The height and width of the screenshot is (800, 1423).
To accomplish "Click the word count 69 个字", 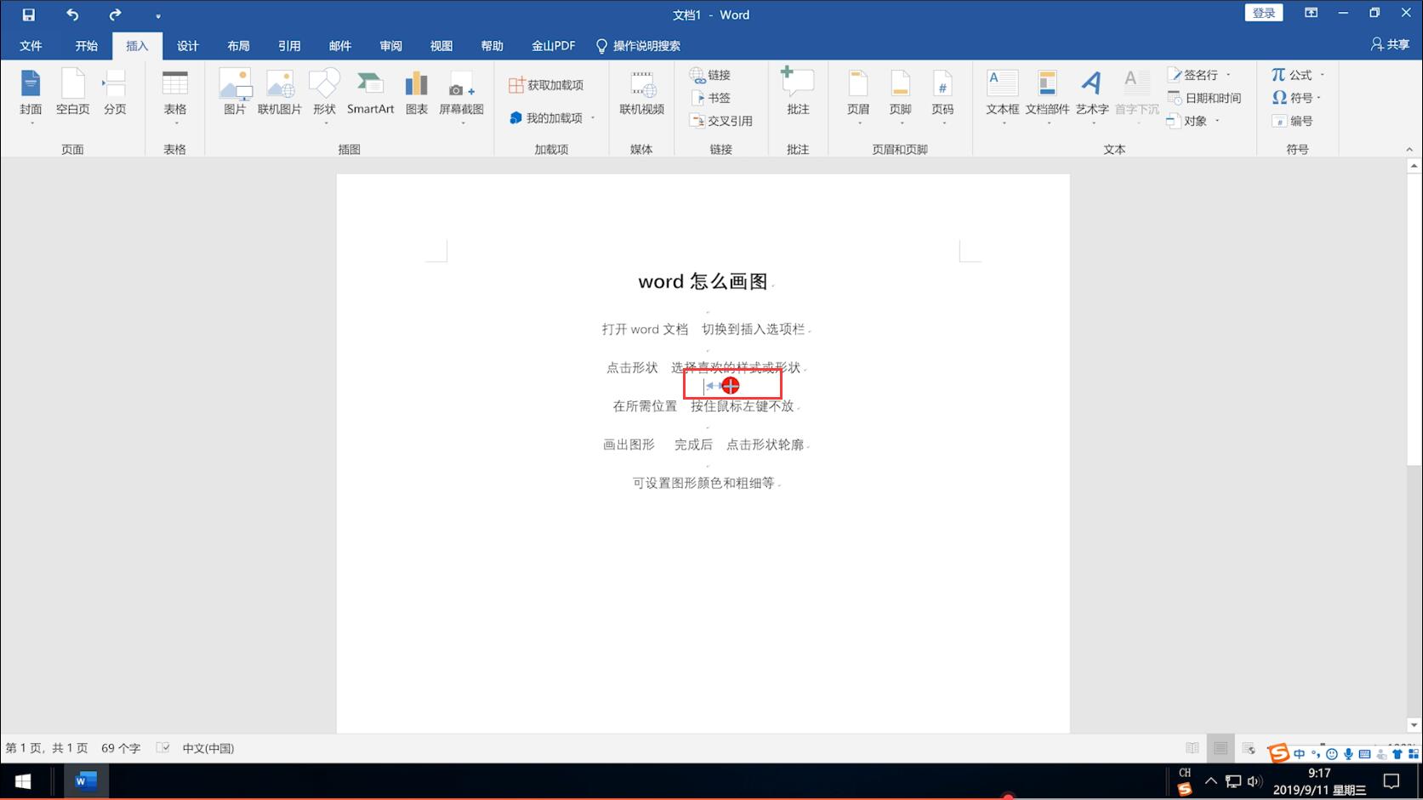I will point(121,748).
